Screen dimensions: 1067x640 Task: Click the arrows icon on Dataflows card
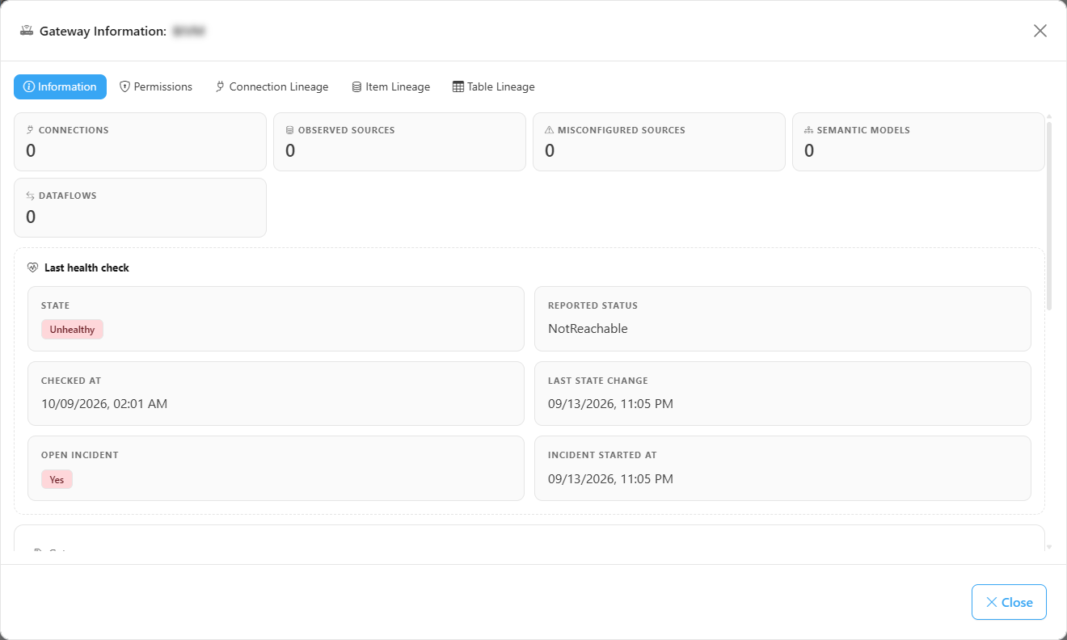pyautogui.click(x=31, y=196)
